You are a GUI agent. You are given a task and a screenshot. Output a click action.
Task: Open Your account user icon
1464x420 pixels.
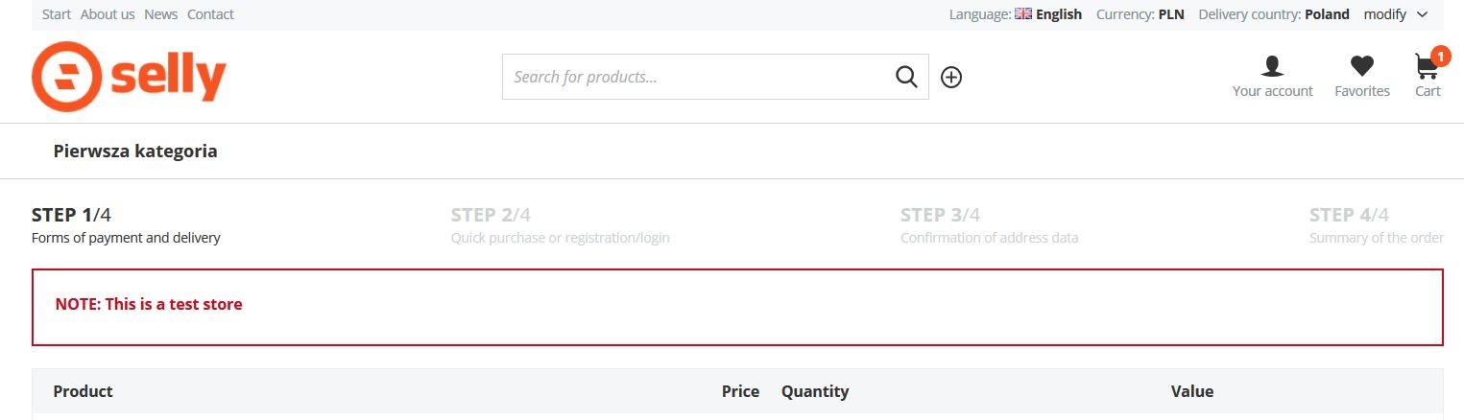click(x=1272, y=66)
